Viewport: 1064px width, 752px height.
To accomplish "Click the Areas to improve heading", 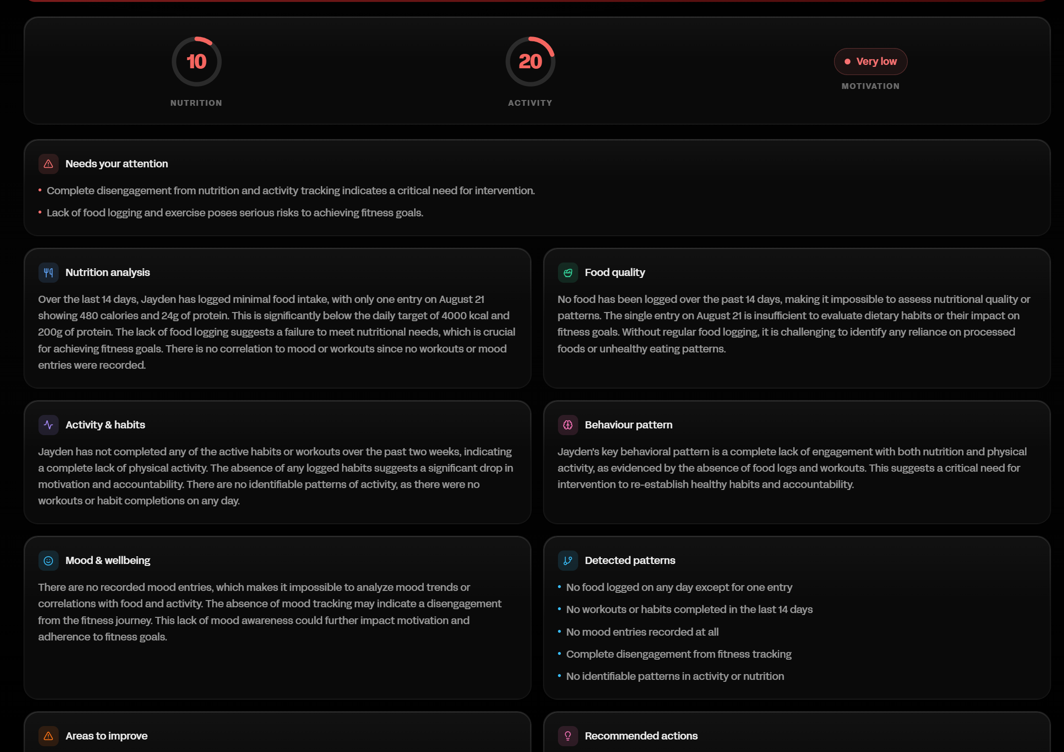I will (106, 736).
